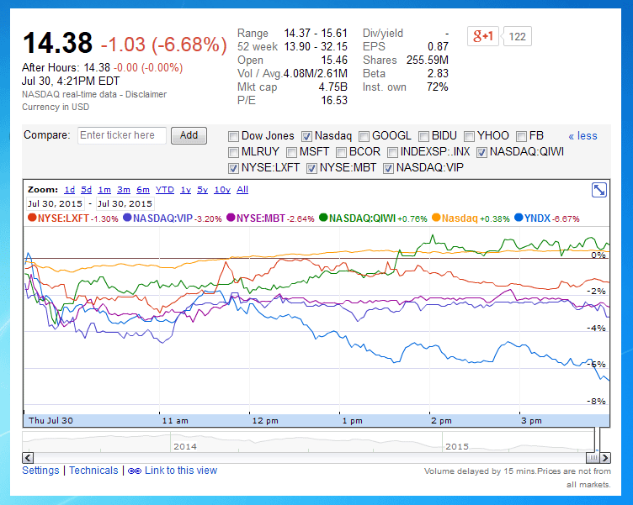Open the Settings link
This screenshot has height=505, width=633.
tap(40, 471)
